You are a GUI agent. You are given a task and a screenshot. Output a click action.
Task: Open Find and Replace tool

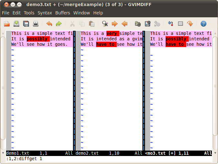(105, 24)
